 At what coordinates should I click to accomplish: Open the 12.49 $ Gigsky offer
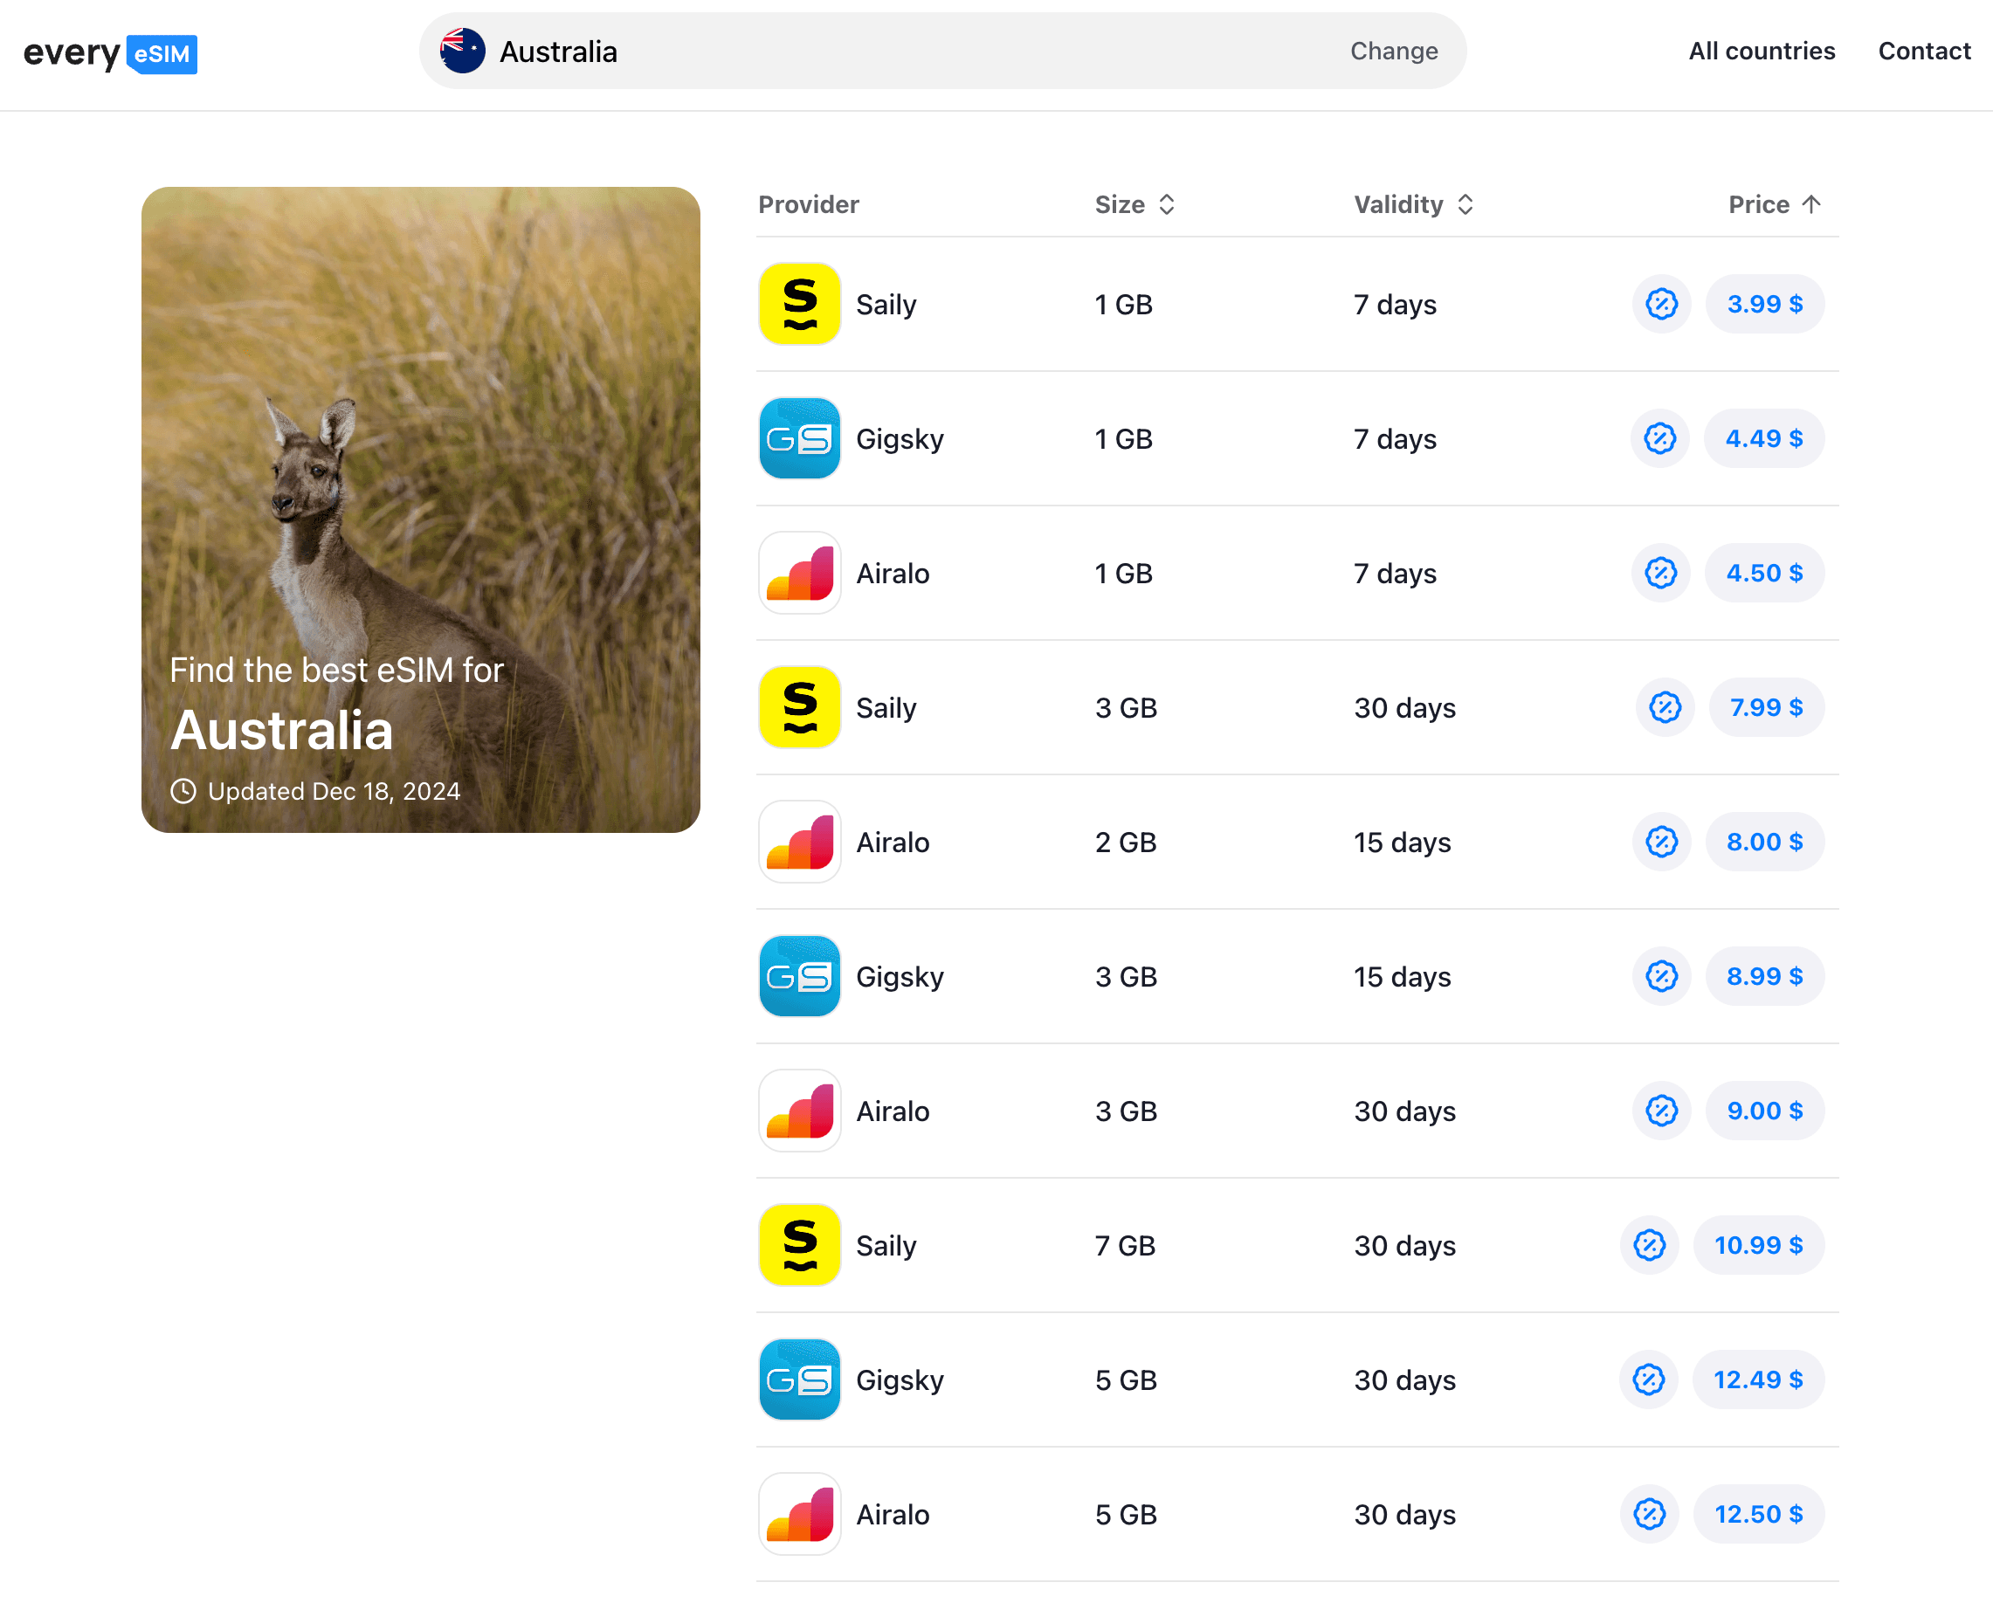[1758, 1379]
